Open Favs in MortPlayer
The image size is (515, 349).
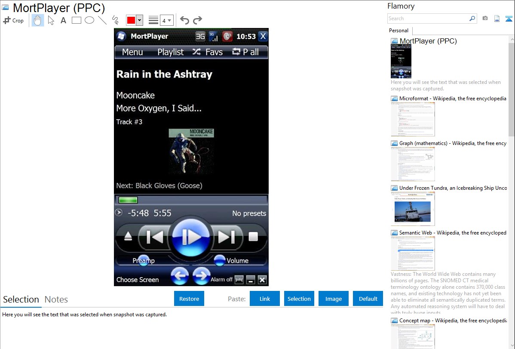tap(214, 52)
